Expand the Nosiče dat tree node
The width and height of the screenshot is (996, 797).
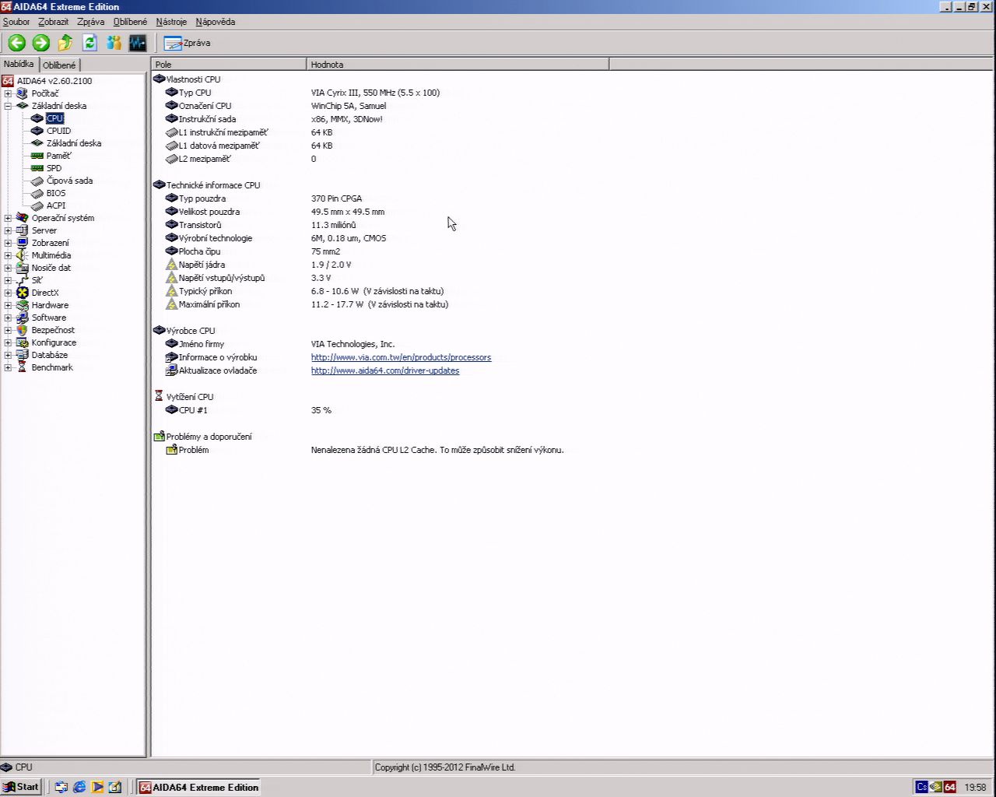coord(8,268)
